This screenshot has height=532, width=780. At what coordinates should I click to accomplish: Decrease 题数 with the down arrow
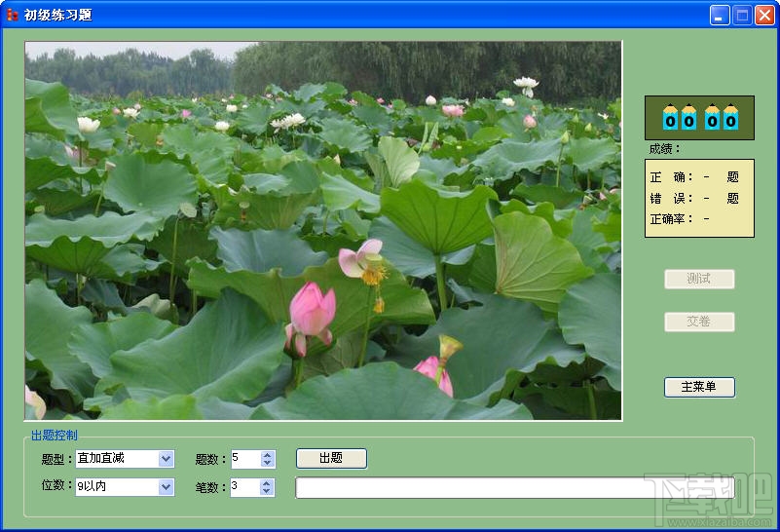click(x=268, y=463)
